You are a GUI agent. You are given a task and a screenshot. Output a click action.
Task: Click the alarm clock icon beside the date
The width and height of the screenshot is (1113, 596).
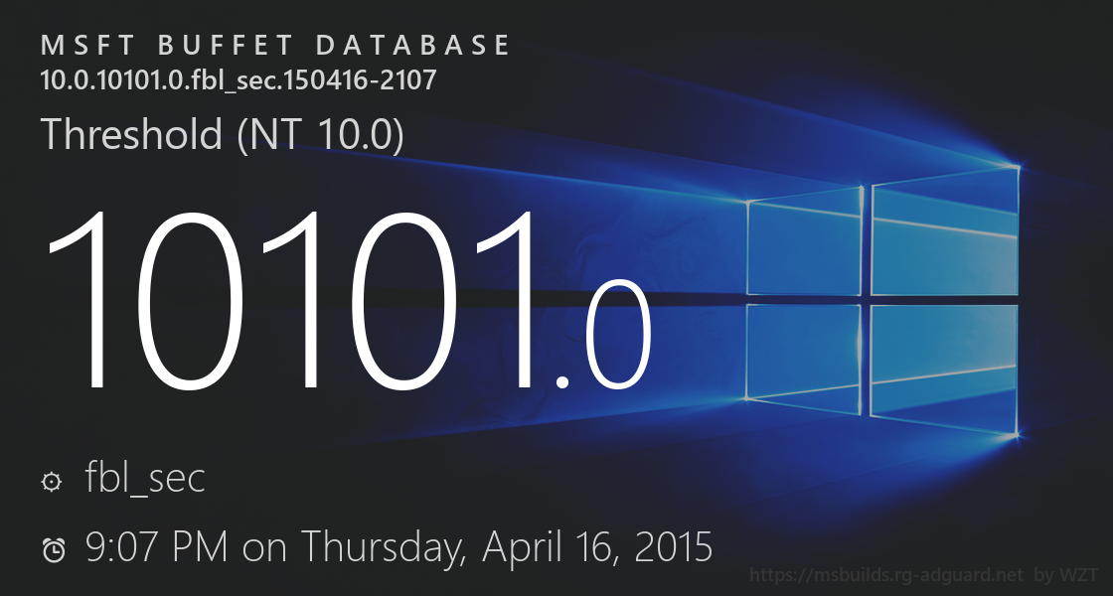(x=54, y=549)
